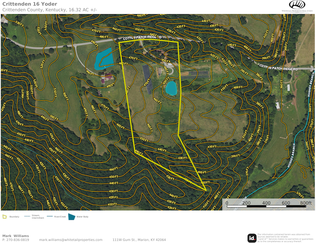Click the River/Creek legend line symbol

pos(50,216)
